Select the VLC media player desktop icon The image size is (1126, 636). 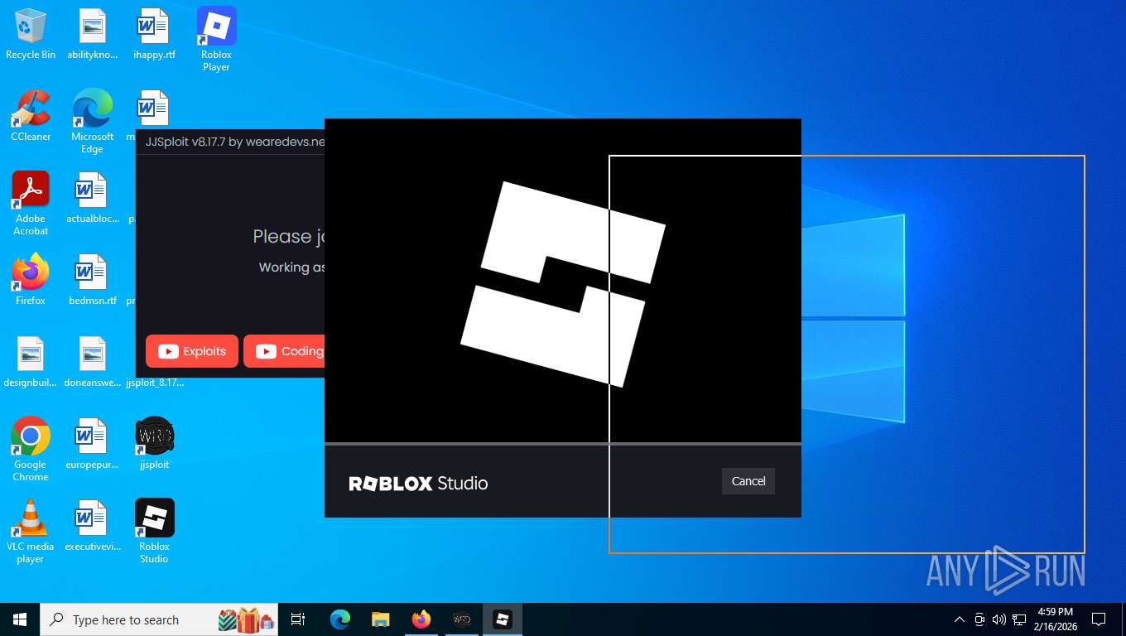[x=31, y=532]
